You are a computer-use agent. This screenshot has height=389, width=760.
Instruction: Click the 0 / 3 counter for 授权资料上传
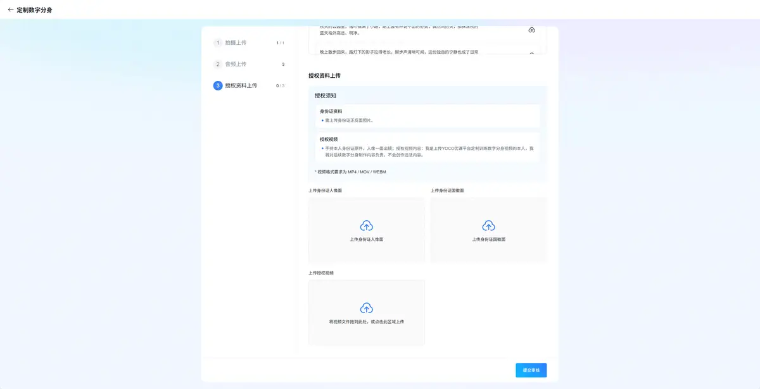coord(280,85)
